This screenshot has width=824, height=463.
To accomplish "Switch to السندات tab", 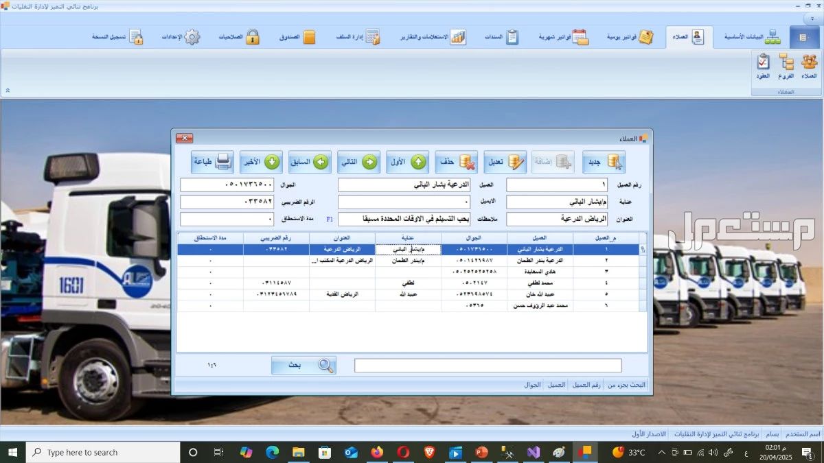I will coord(502,37).
